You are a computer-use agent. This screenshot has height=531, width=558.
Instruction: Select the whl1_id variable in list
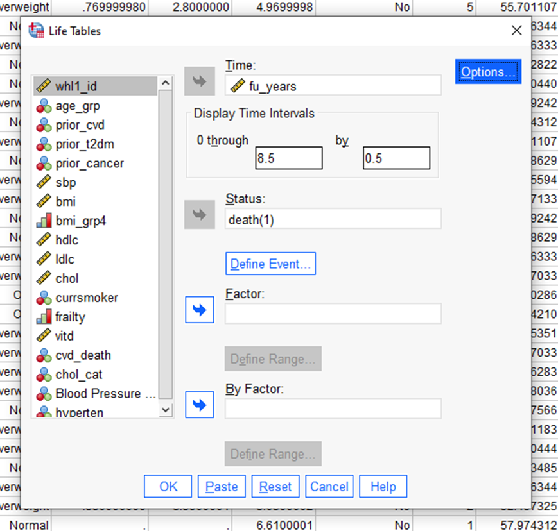tap(76, 87)
